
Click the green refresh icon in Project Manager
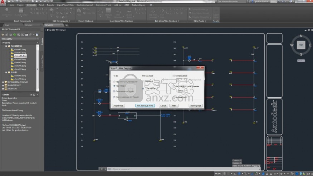[15, 35]
